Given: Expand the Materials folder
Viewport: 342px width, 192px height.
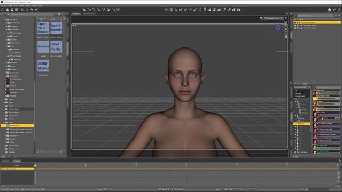Looking at the screenshot, I should (7, 63).
